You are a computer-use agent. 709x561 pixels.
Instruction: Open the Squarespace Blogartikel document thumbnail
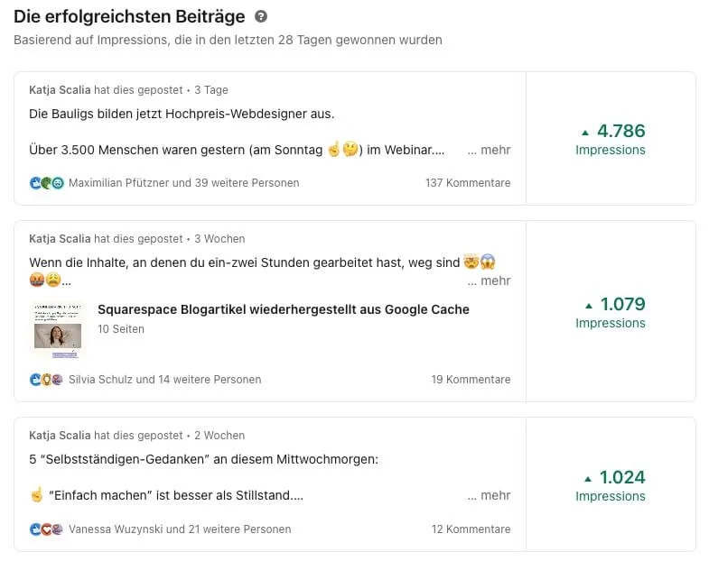click(x=58, y=331)
